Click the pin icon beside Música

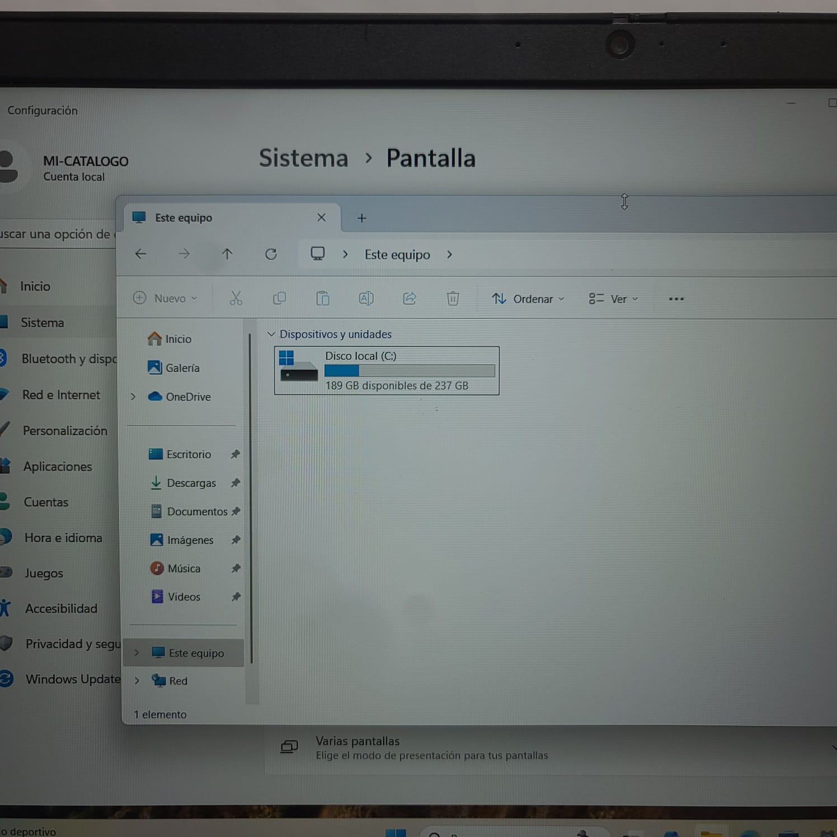coord(236,568)
